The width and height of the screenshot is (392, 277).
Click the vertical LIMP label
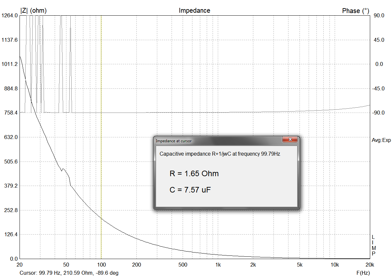(374, 245)
